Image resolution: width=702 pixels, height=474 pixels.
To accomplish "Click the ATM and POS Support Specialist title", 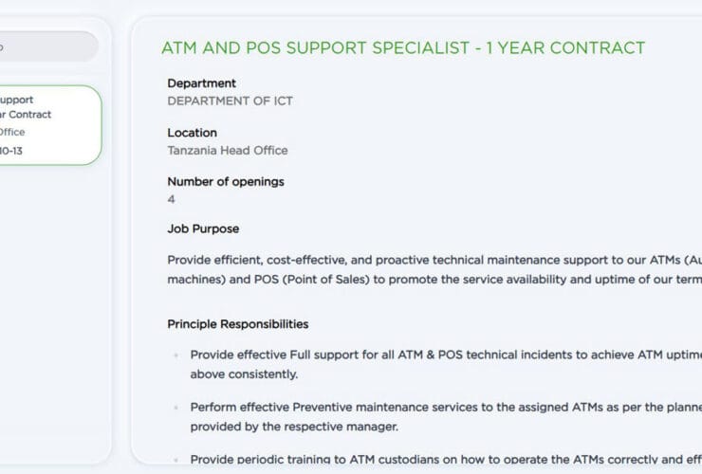I will (403, 48).
